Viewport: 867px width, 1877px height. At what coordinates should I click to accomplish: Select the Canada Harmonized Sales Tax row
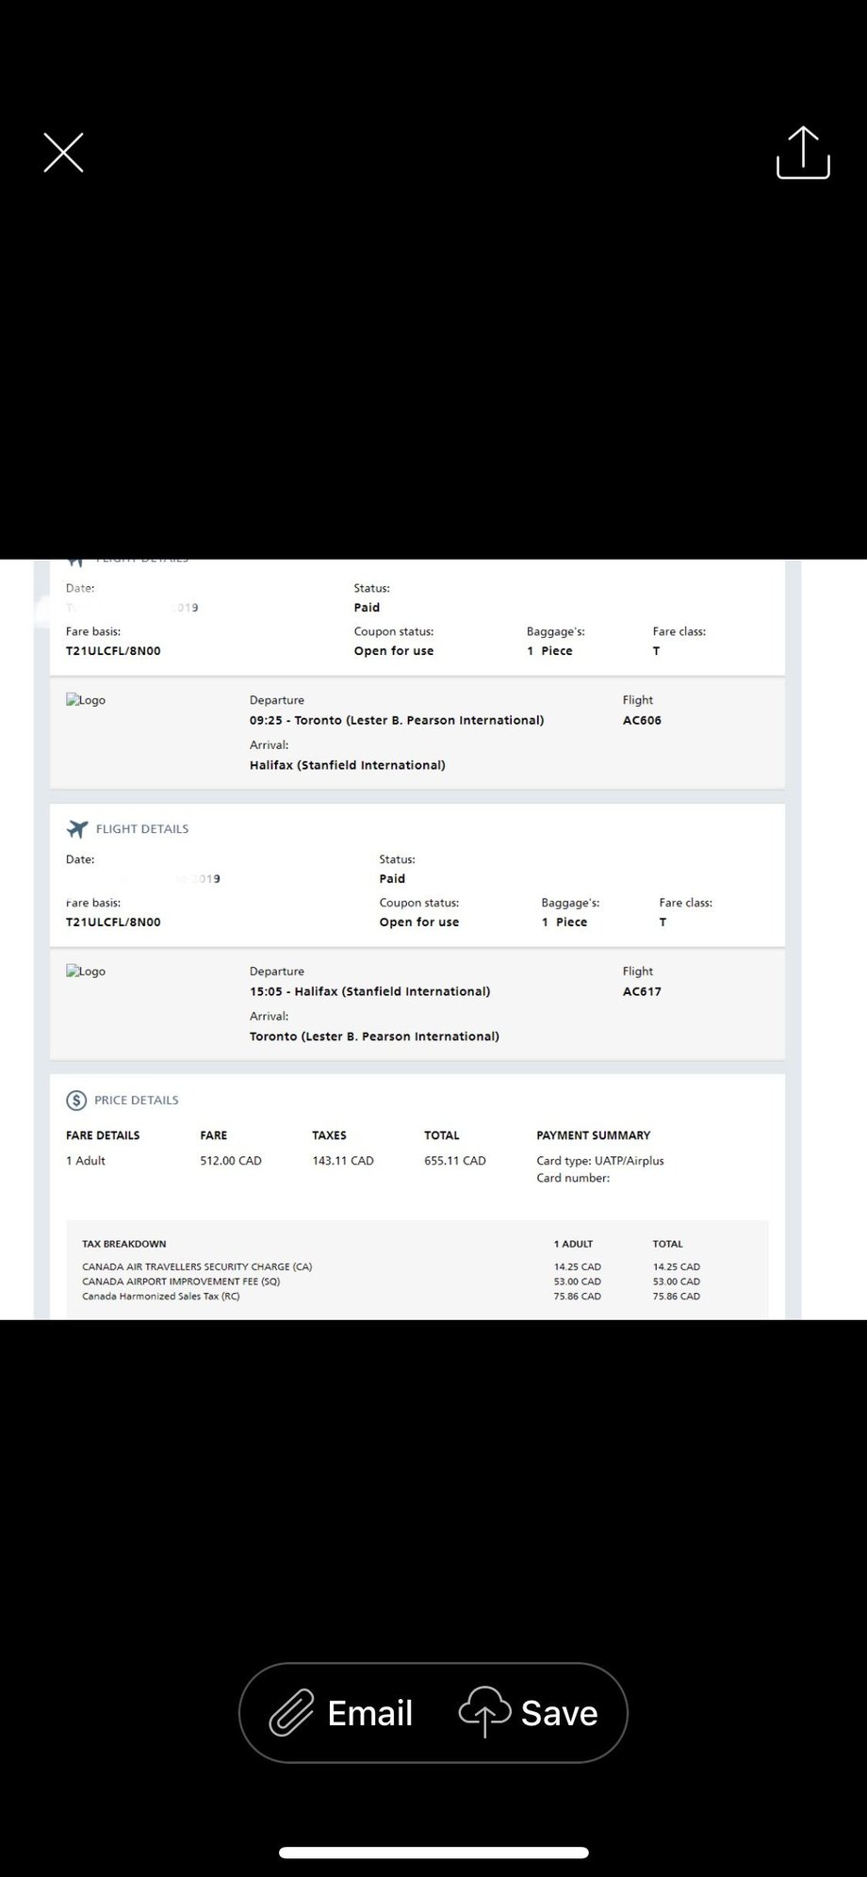[x=161, y=1297]
